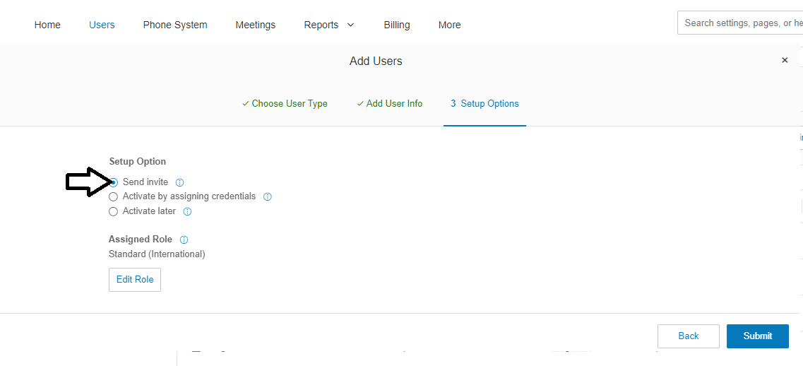This screenshot has width=803, height=366.
Task: Go back to Add User Info step
Action: click(389, 104)
